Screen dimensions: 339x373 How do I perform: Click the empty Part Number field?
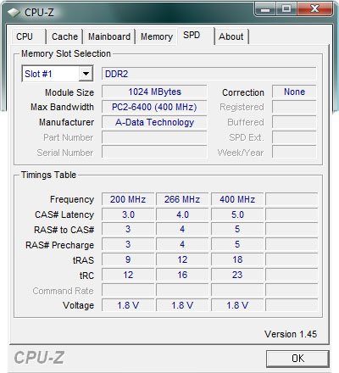point(154,137)
